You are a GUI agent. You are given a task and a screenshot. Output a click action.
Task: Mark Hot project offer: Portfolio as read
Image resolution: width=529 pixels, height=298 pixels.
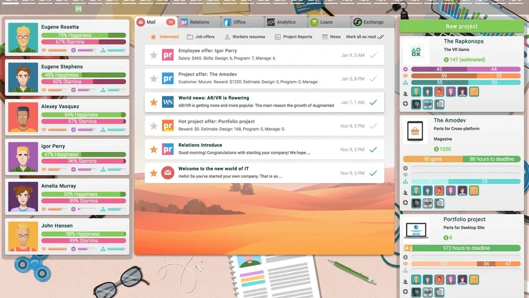point(373,126)
